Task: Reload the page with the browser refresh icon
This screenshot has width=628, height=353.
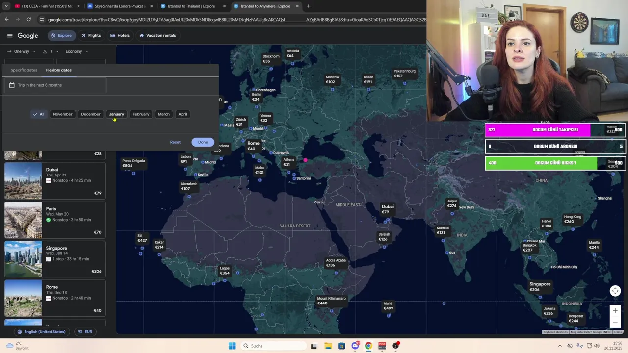Action: tap(29, 19)
